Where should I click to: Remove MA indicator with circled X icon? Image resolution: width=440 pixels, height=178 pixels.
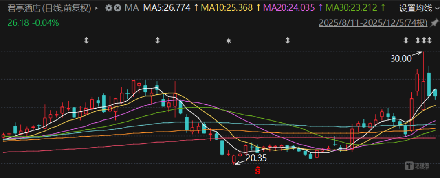118,8
